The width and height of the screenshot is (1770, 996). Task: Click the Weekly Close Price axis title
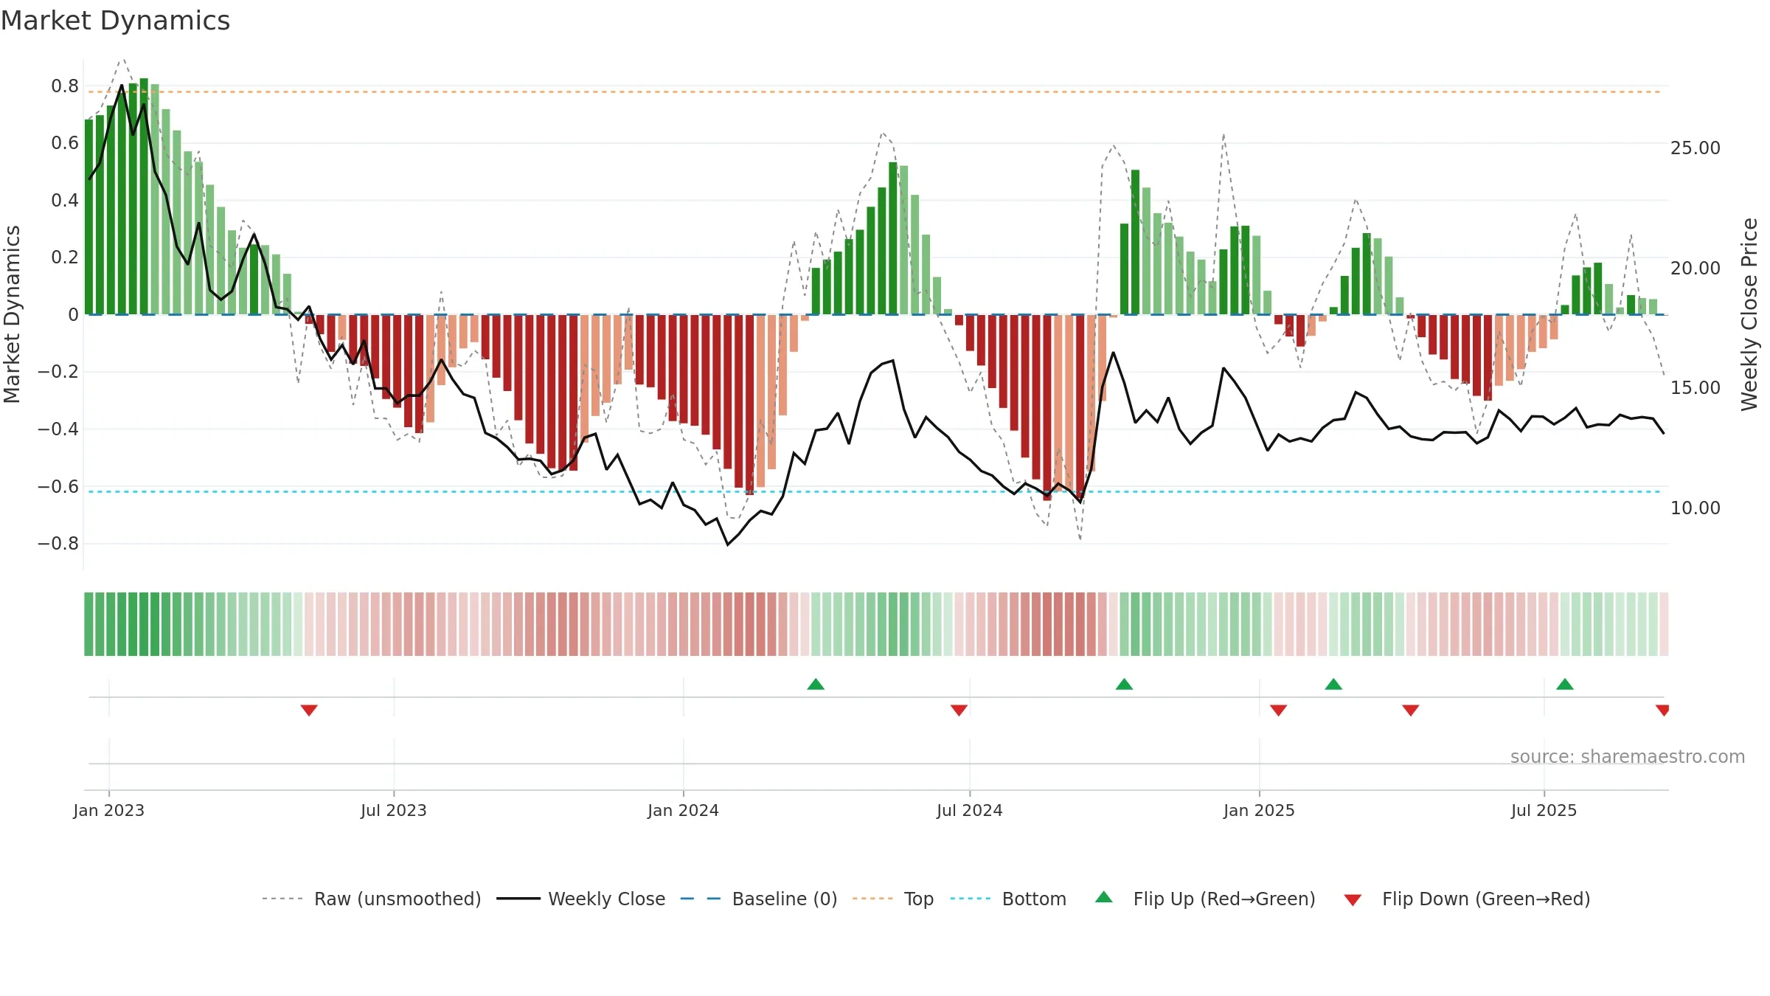tap(1749, 314)
